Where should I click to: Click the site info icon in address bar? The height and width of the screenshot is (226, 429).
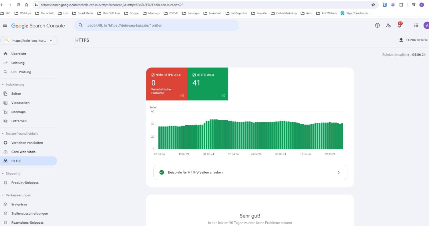pos(36,5)
